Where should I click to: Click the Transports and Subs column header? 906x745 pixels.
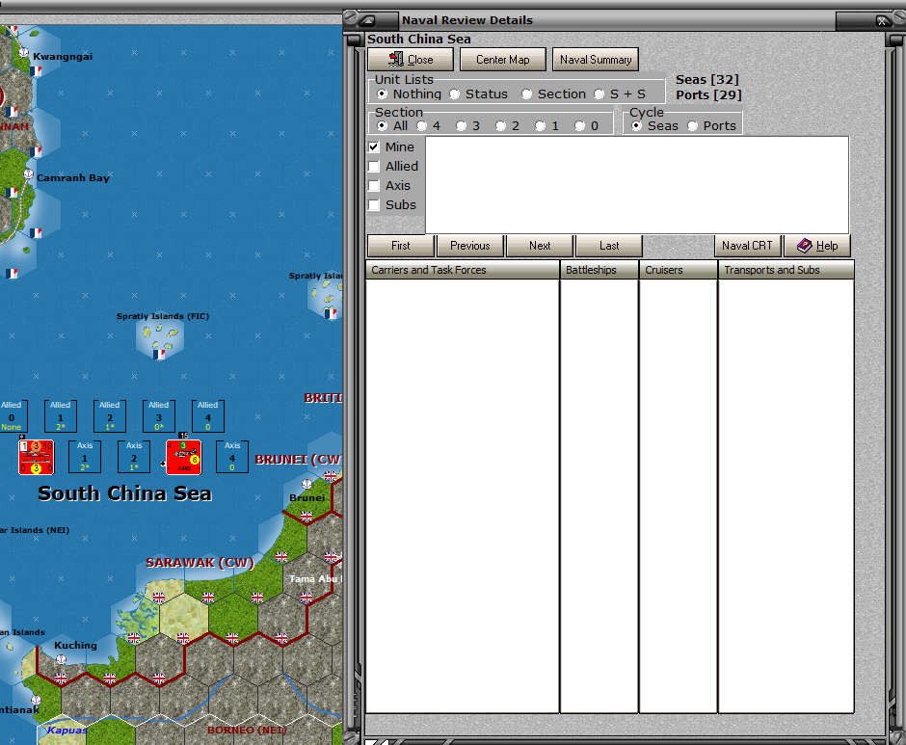(786, 270)
